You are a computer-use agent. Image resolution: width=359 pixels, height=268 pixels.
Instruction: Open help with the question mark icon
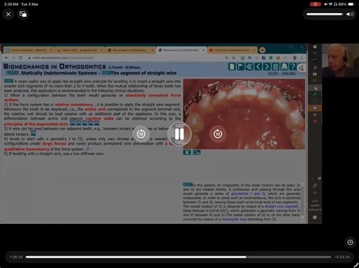click(293, 67)
